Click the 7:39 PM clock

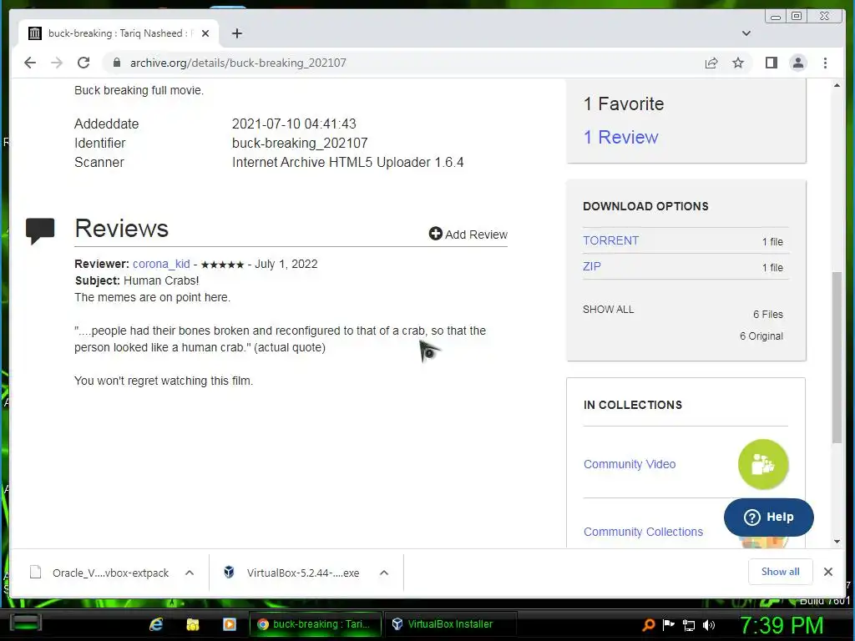(781, 625)
